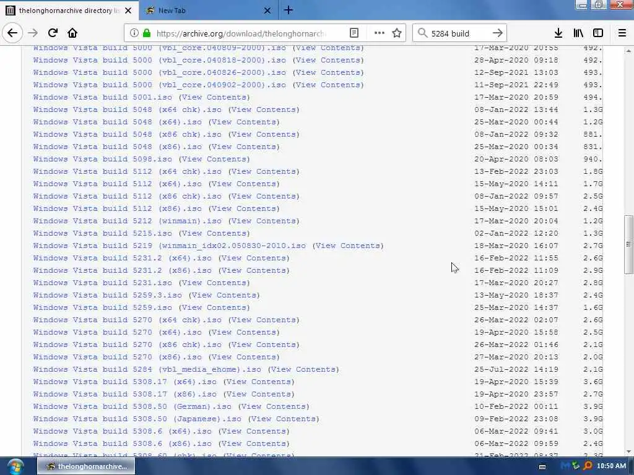
Task: Download Windows Vista build 5308.17 (x64).iso
Action: 125,382
